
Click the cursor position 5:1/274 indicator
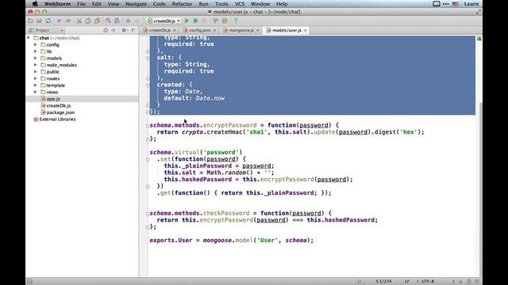[383, 282]
